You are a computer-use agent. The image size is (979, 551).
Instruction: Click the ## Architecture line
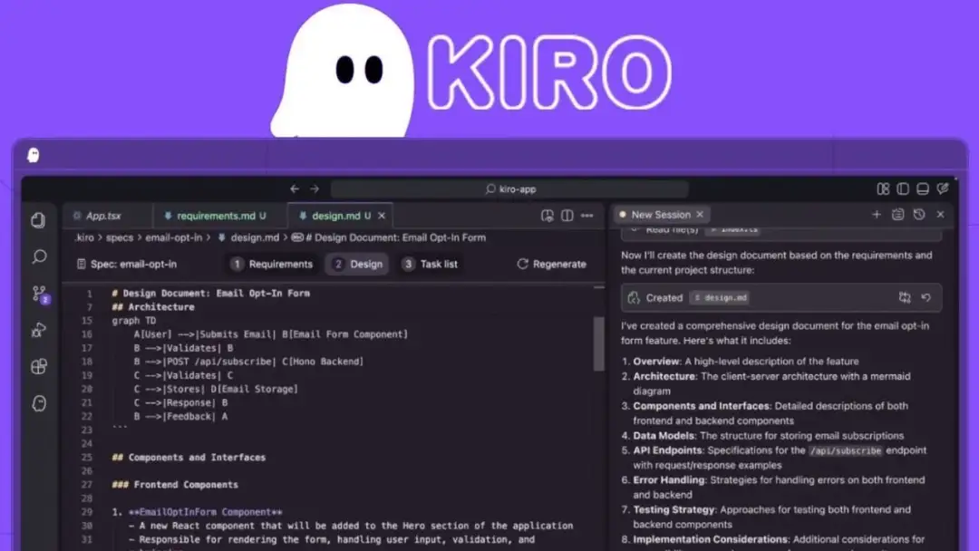click(153, 307)
